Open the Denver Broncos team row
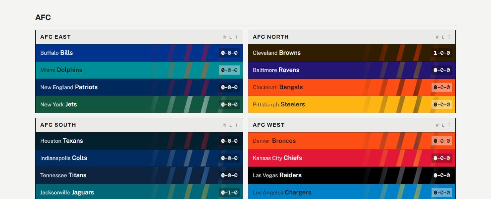 tap(352, 141)
